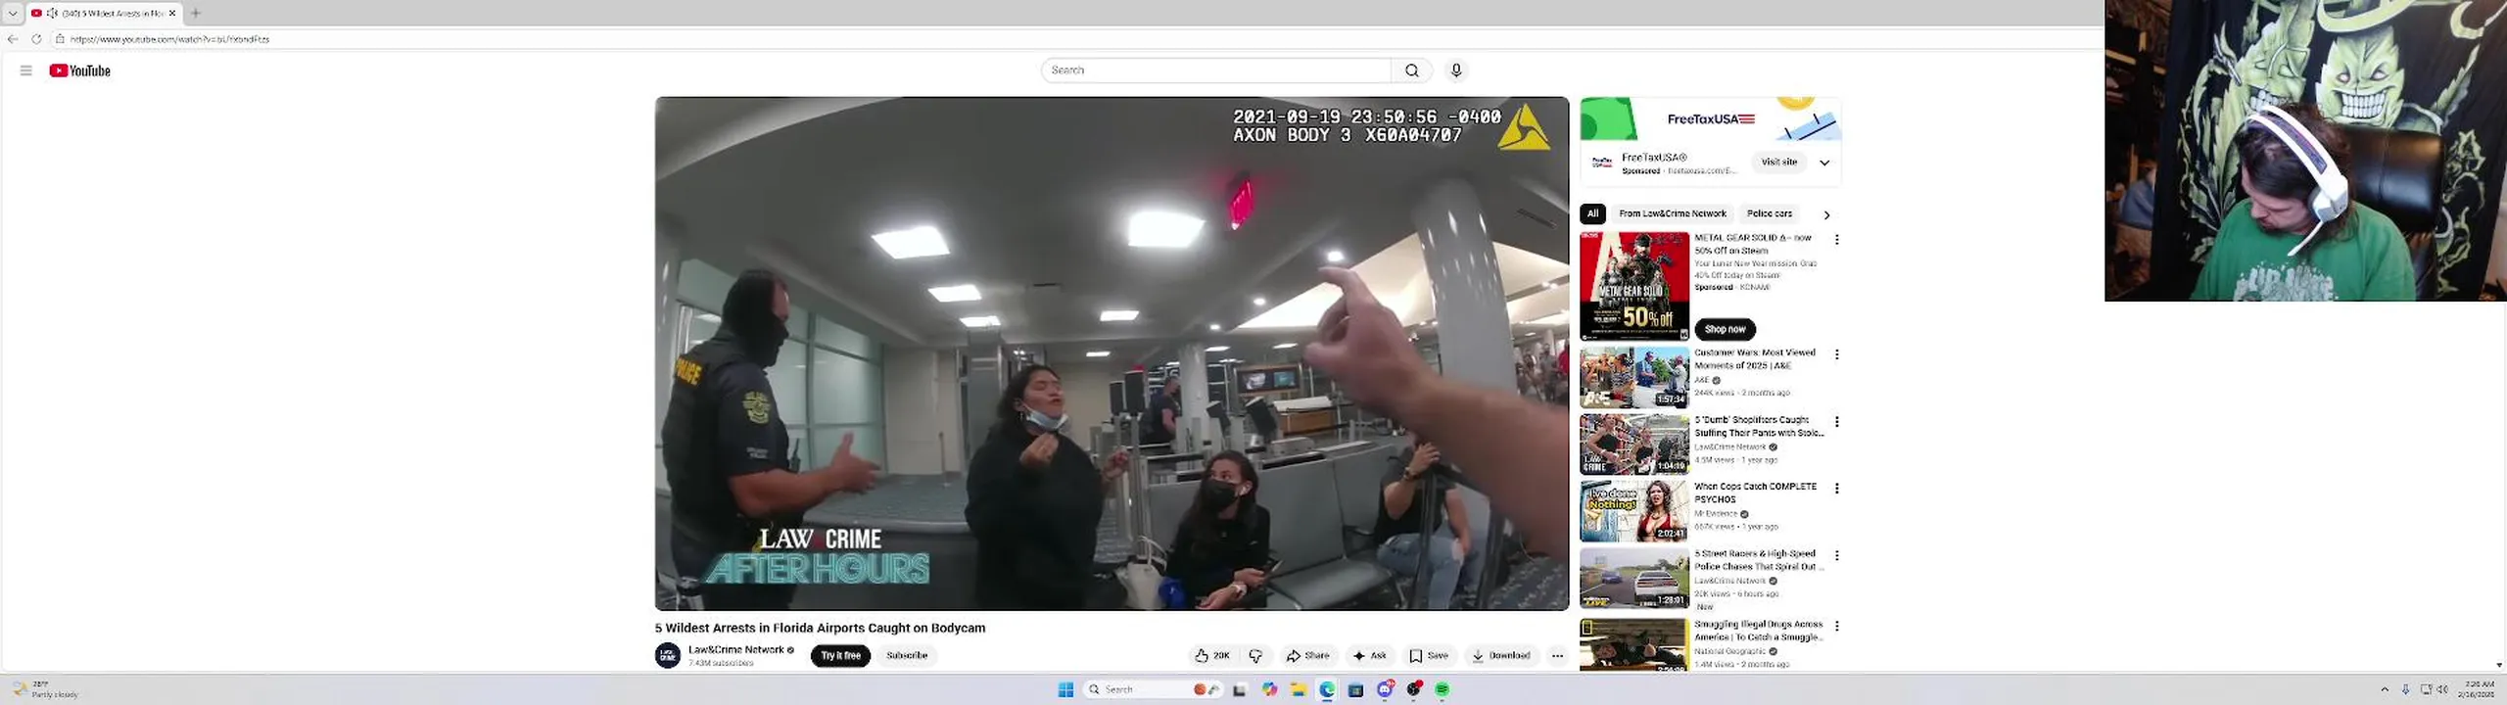Viewport: 2507px width, 705px height.
Task: Click Visit site on FreeTaxUSA ad
Action: point(1778,163)
